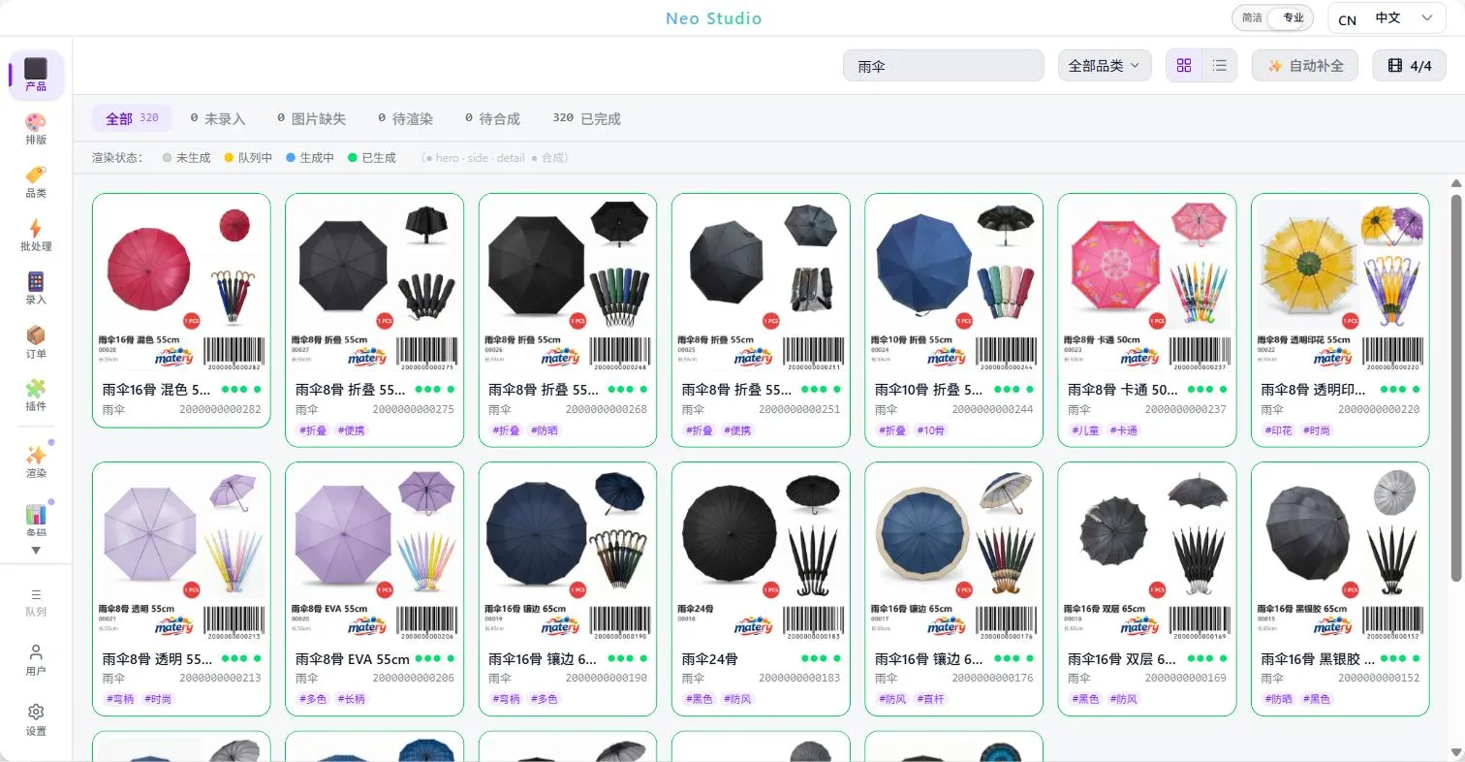This screenshot has height=762, width=1465.
Task: Click the title 雨伞8骨 透明印... on card 2000000000220
Action: [1314, 390]
